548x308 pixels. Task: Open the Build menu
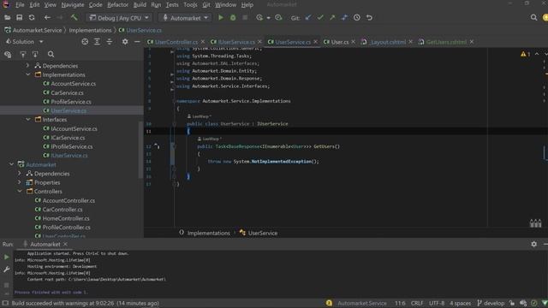pos(140,5)
